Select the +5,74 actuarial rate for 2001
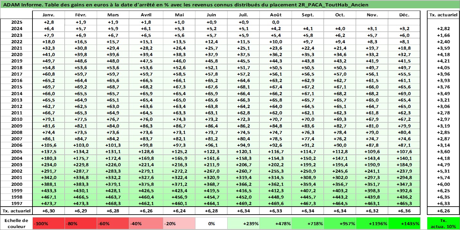This screenshot has height=230, width=460. coord(443,177)
